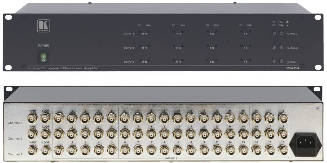Click the front-panel 'CHANNEL 1' label
Image resolution: width=327 pixels, height=163 pixels.
coord(292,62)
